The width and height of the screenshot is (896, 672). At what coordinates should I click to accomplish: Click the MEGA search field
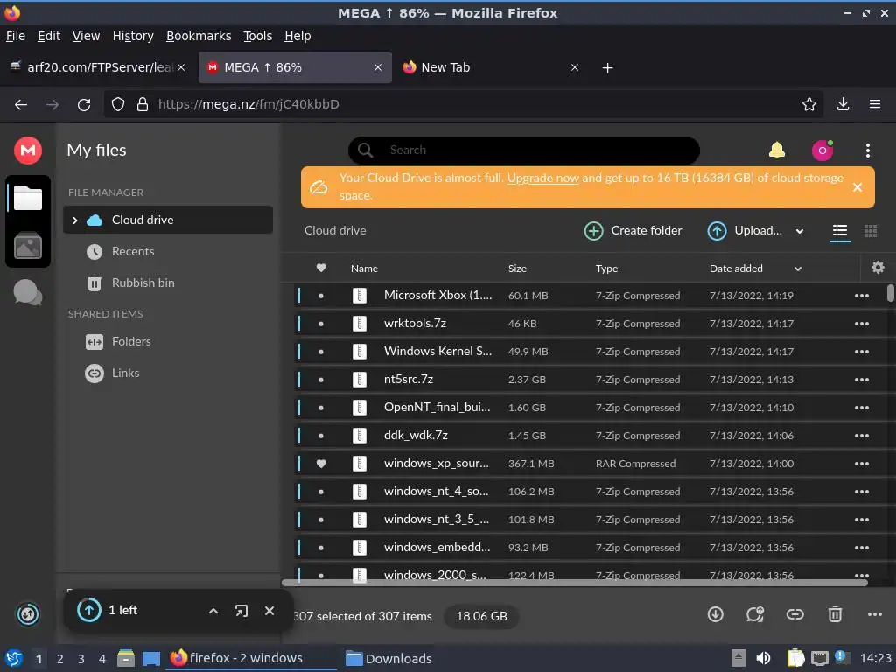pos(523,150)
